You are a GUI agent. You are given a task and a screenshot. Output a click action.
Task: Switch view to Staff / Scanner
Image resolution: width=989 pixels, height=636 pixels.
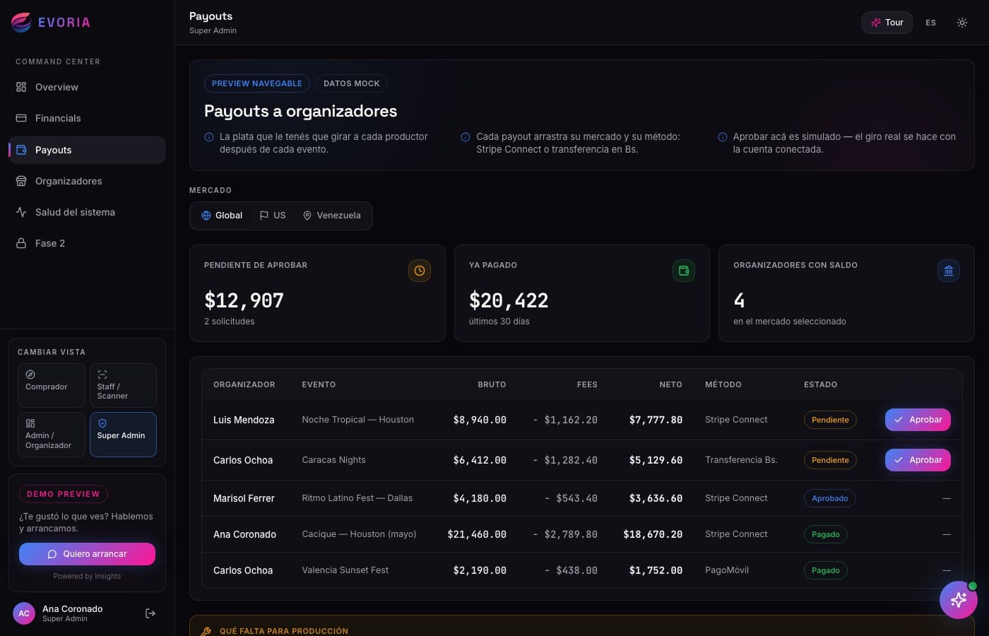(x=123, y=385)
